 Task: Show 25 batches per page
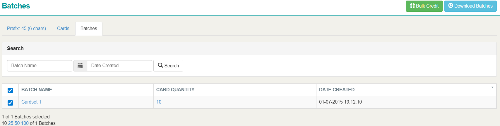(x=11, y=123)
